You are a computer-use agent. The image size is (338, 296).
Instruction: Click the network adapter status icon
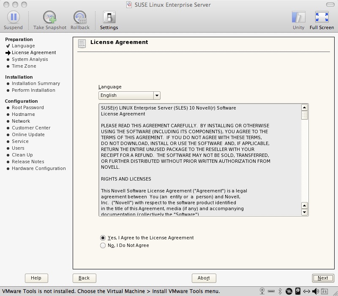coord(307,291)
